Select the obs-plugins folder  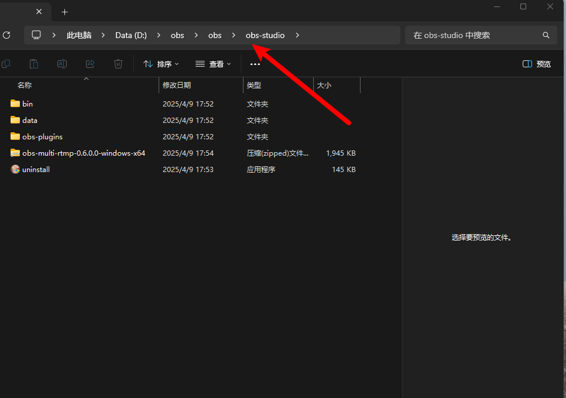tap(42, 136)
